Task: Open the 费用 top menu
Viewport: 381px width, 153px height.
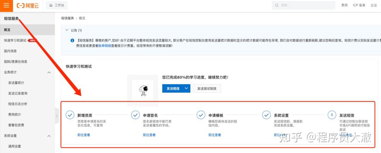Action: click(x=344, y=5)
